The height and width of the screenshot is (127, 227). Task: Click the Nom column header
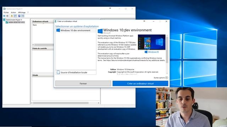click(35, 25)
